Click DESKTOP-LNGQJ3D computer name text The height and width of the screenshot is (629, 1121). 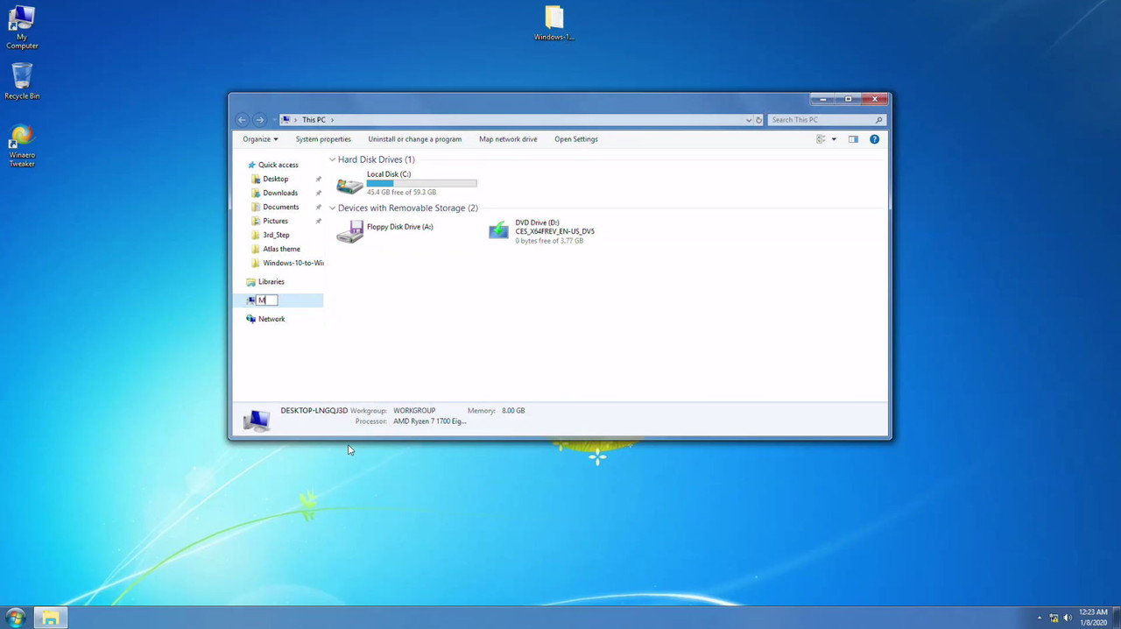click(314, 411)
